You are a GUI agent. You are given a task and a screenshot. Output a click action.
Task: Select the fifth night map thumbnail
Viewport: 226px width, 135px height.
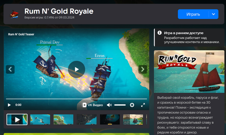click(x=110, y=119)
